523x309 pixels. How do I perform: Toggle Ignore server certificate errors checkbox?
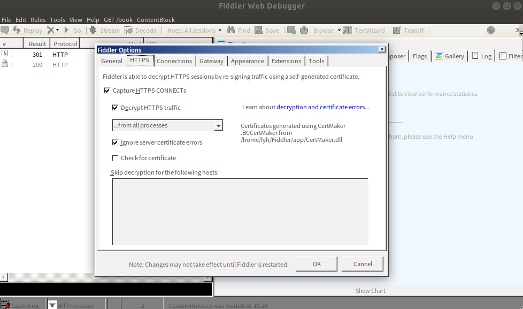(115, 142)
